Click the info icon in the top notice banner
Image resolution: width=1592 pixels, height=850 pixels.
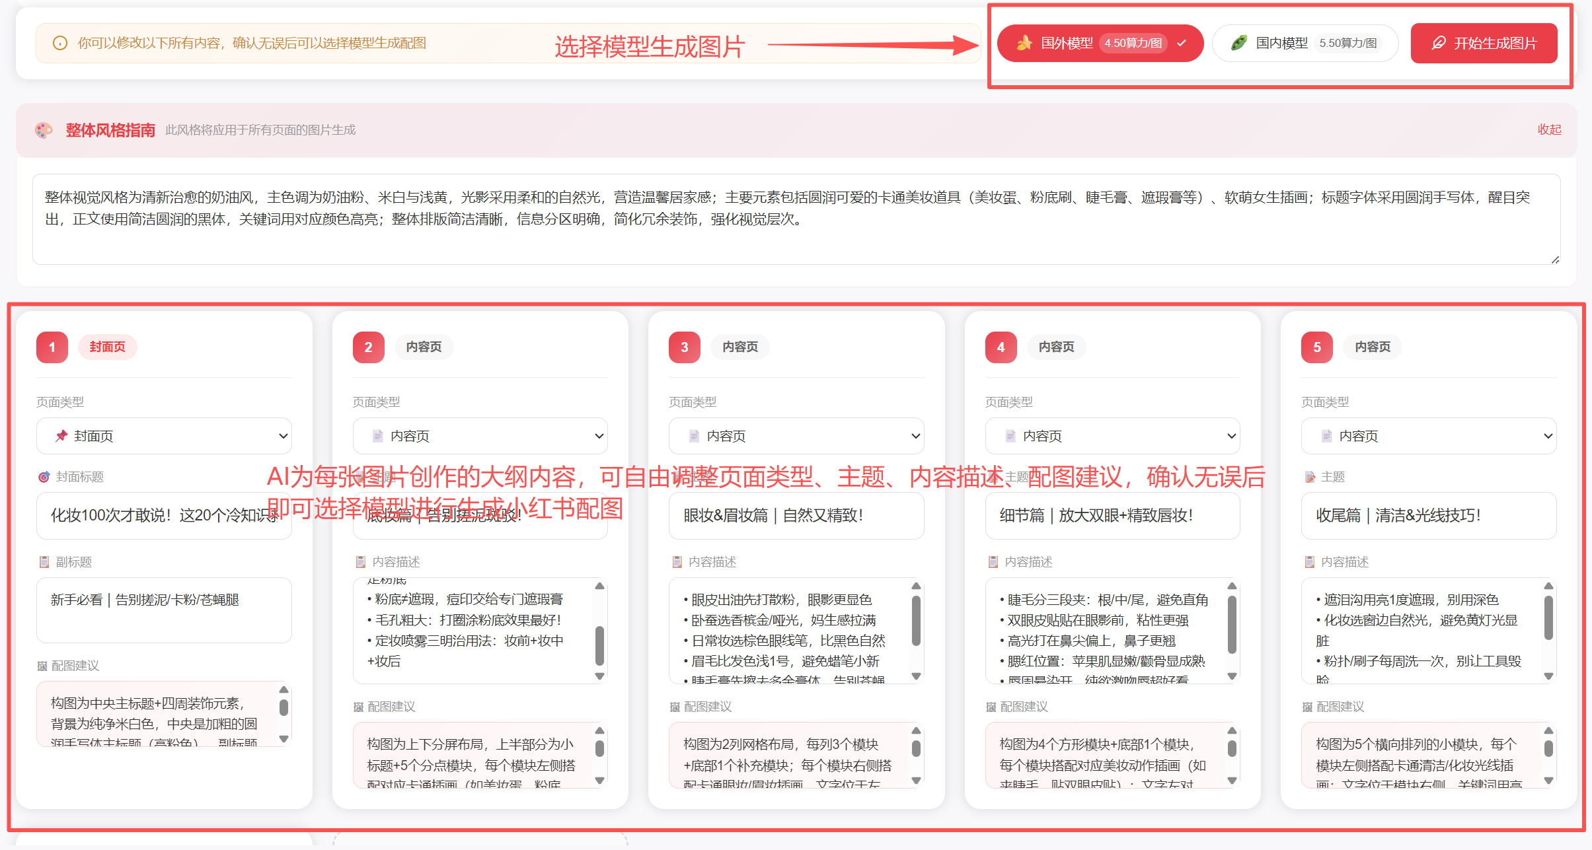pyautogui.click(x=59, y=43)
